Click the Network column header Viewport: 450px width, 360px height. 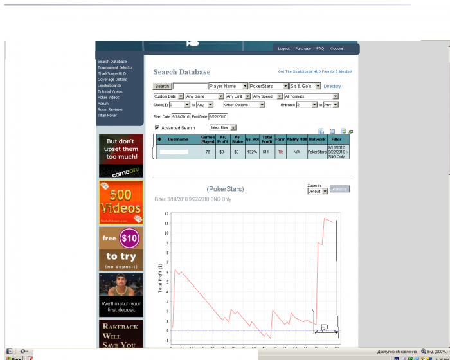tap(317, 139)
